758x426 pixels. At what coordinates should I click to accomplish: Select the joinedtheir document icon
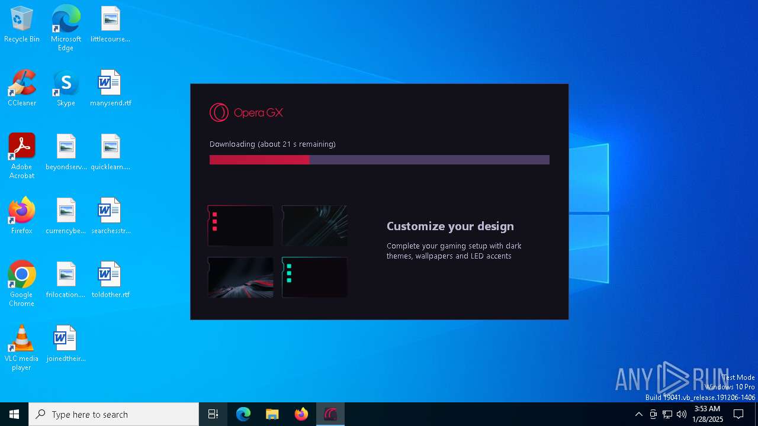[66, 344]
